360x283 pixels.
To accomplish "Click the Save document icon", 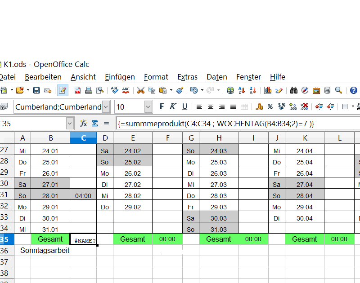I will click(x=36, y=90).
